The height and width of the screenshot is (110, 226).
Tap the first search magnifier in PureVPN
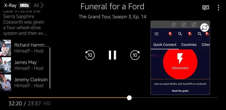pyautogui.click(x=180, y=34)
